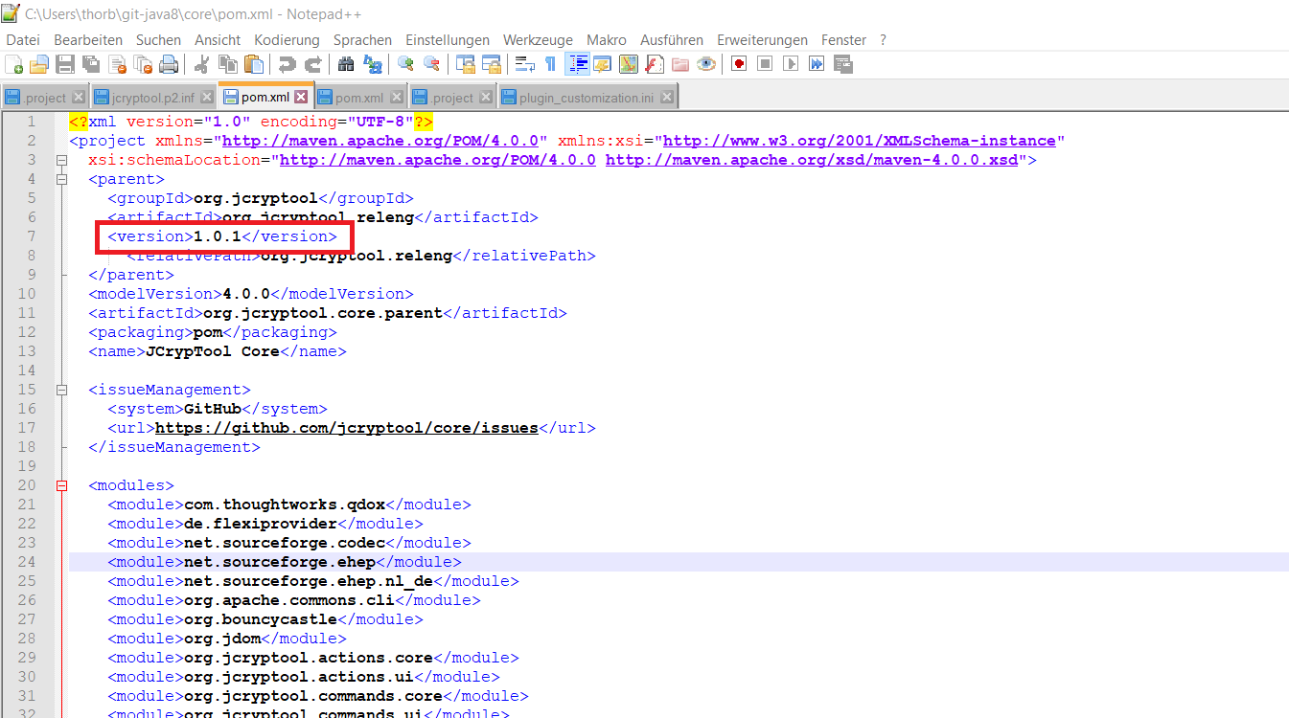Click the Cut scissors icon
The image size is (1289, 718).
[201, 64]
